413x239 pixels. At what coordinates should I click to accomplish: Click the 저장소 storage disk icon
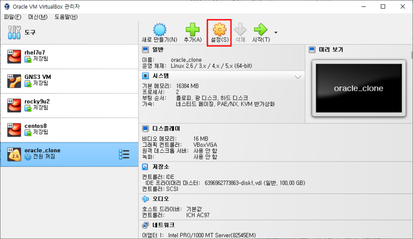pyautogui.click(x=145, y=167)
